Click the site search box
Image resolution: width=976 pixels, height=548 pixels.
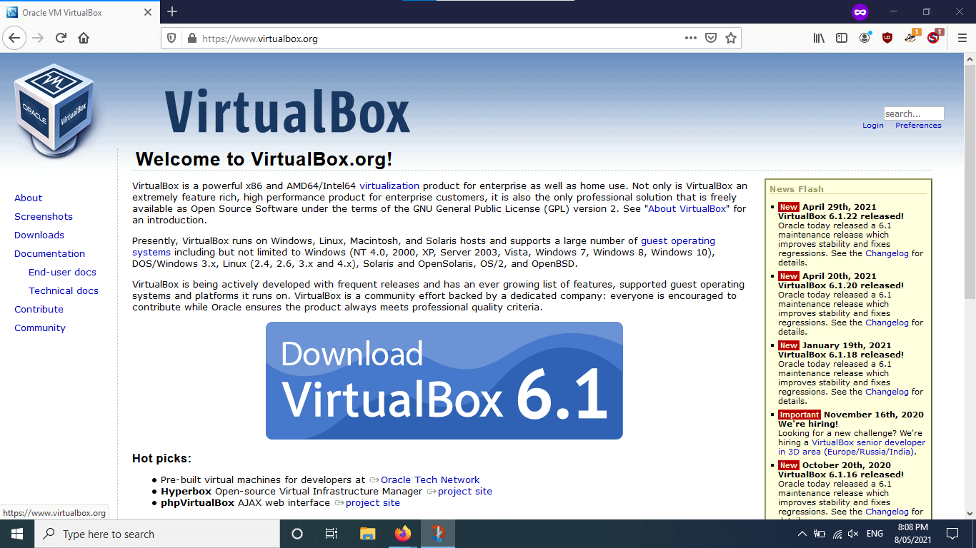pyautogui.click(x=913, y=113)
